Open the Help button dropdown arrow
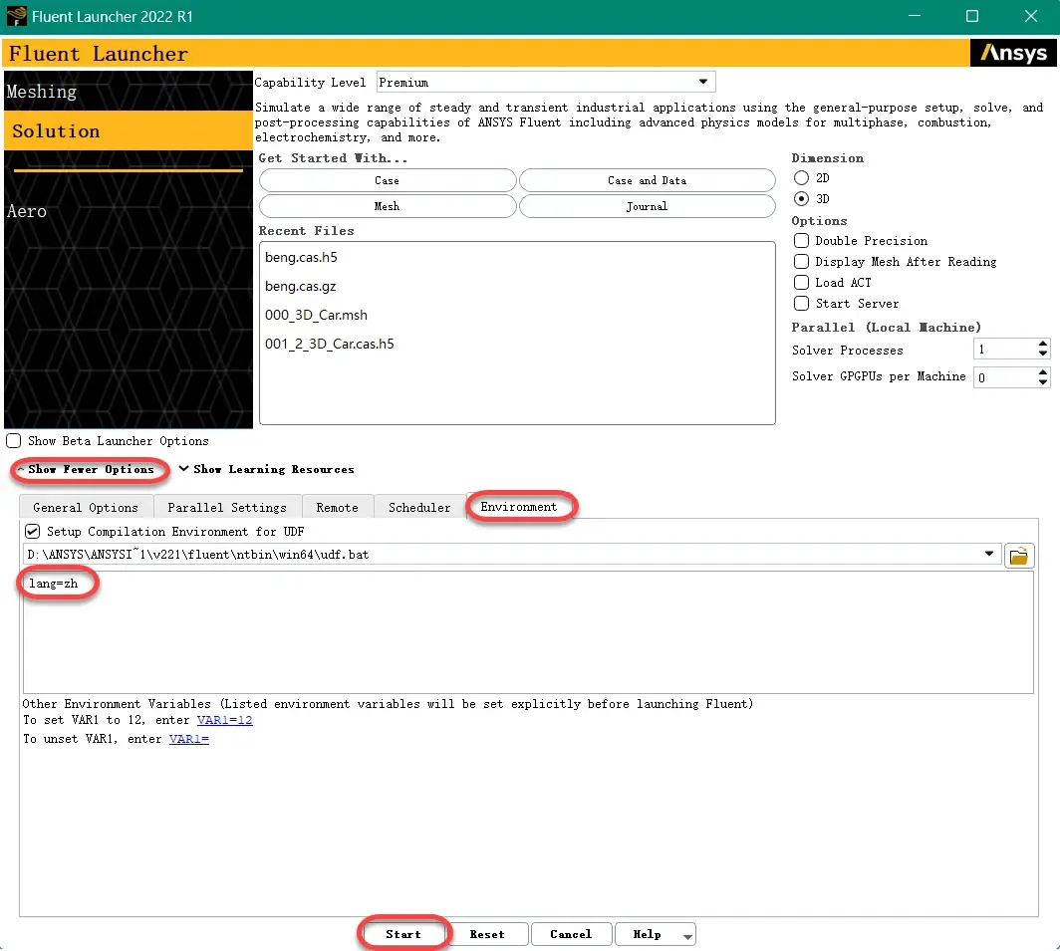This screenshot has height=951, width=1060. pyautogui.click(x=687, y=936)
